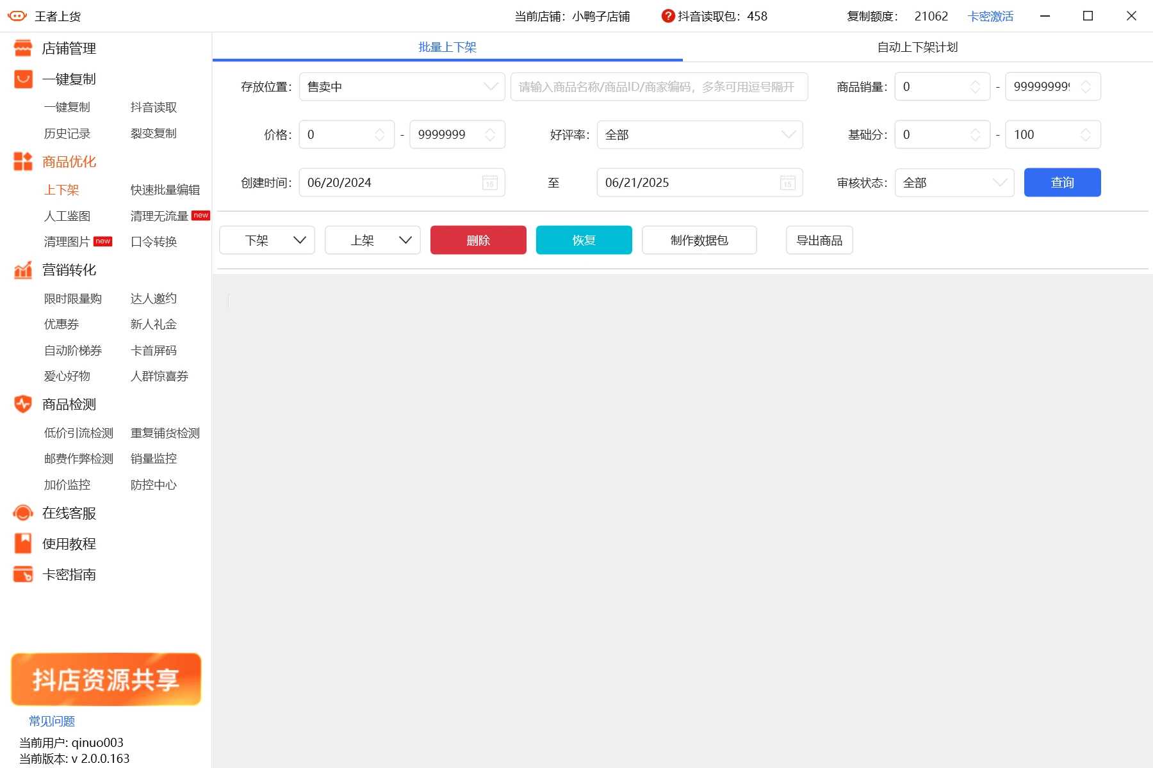Click the 王者上货 app logo icon
This screenshot has height=768, width=1153.
click(x=17, y=16)
